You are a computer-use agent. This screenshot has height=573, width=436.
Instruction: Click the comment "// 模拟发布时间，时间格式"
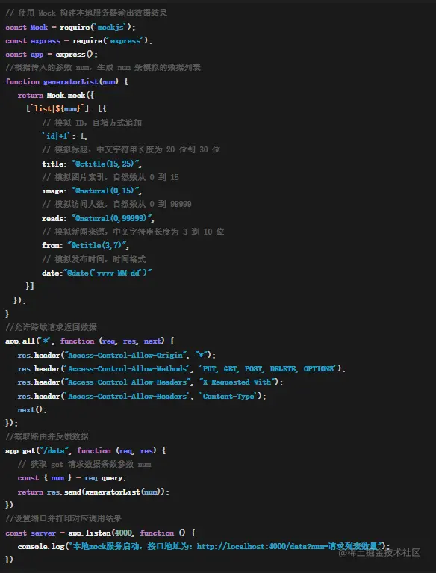(x=93, y=259)
